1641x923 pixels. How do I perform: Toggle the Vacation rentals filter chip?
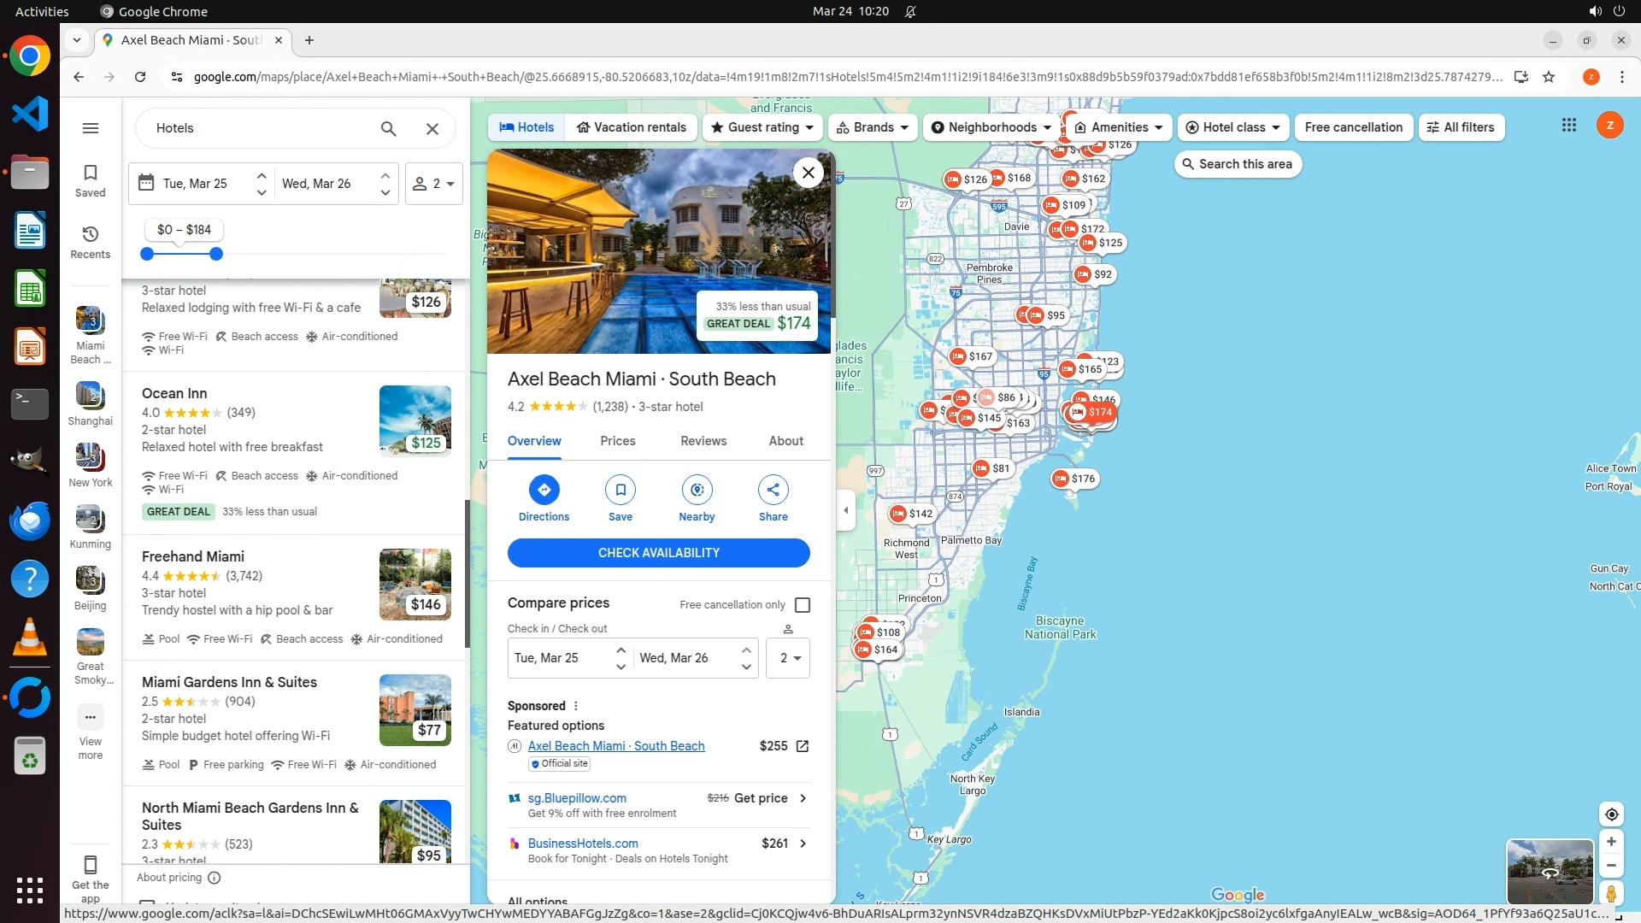(x=631, y=127)
